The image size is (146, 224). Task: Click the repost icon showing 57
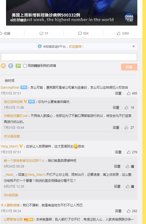click(x=44, y=34)
